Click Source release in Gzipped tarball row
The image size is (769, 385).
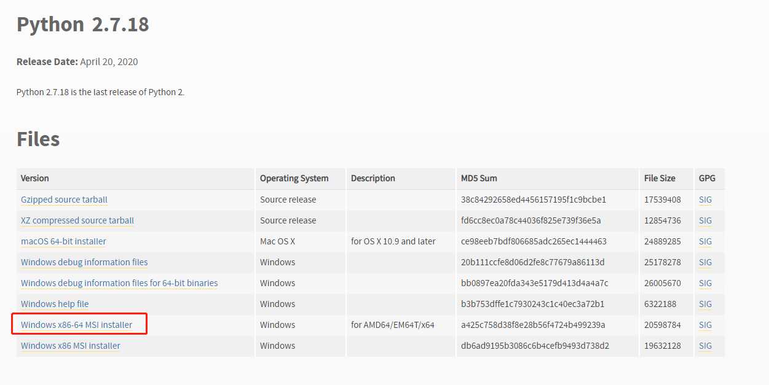[288, 200]
